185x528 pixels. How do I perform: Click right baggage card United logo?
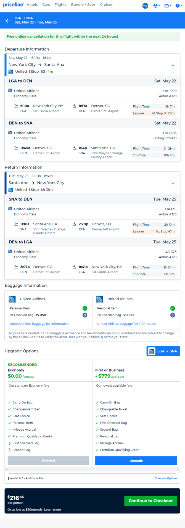tap(100, 299)
